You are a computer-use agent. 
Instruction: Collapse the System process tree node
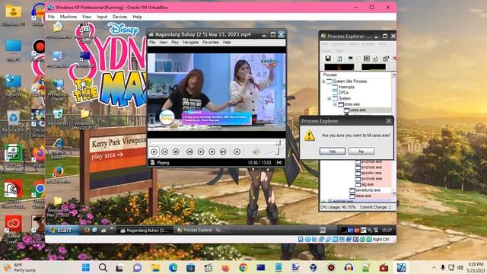(x=329, y=98)
